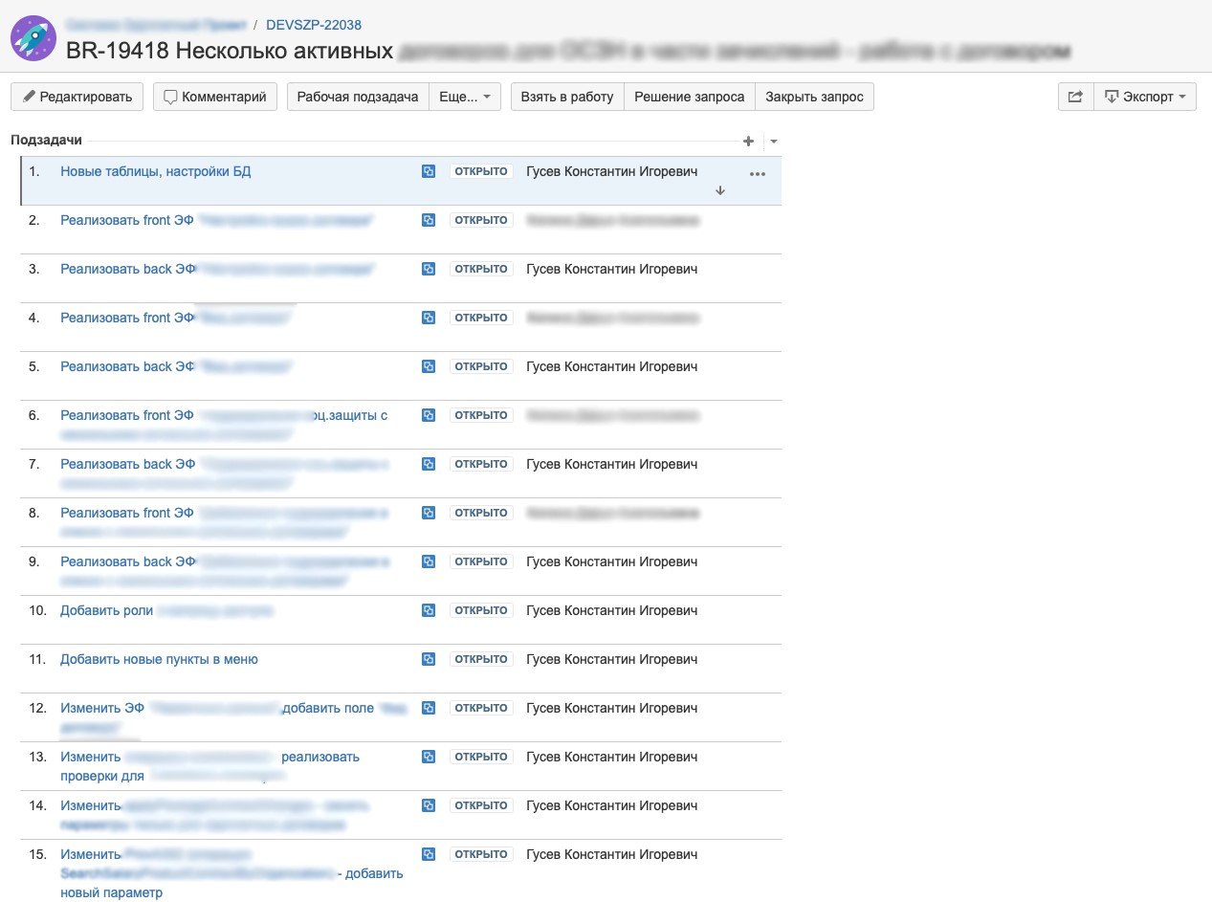Image resolution: width=1212 pixels, height=902 pixels.
Task: Click the Редактировать button
Action: (77, 97)
